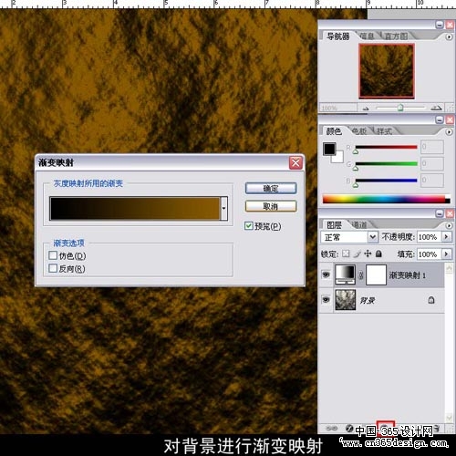Click the lock image pixels brush icon
The height and width of the screenshot is (456, 456).
357,254
